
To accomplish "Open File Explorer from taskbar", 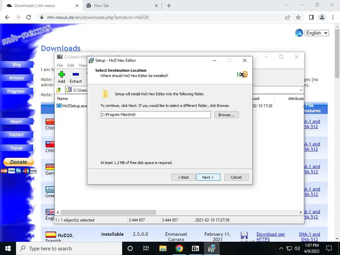I will pyautogui.click(x=163, y=248).
